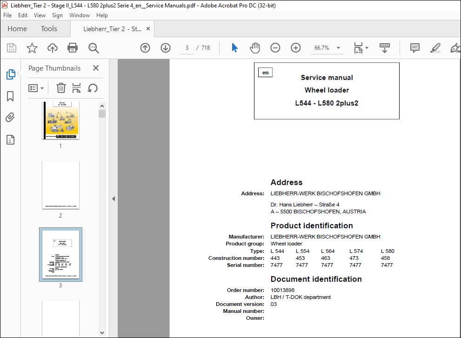Open the Window menu
This screenshot has height=338, width=461.
point(80,15)
